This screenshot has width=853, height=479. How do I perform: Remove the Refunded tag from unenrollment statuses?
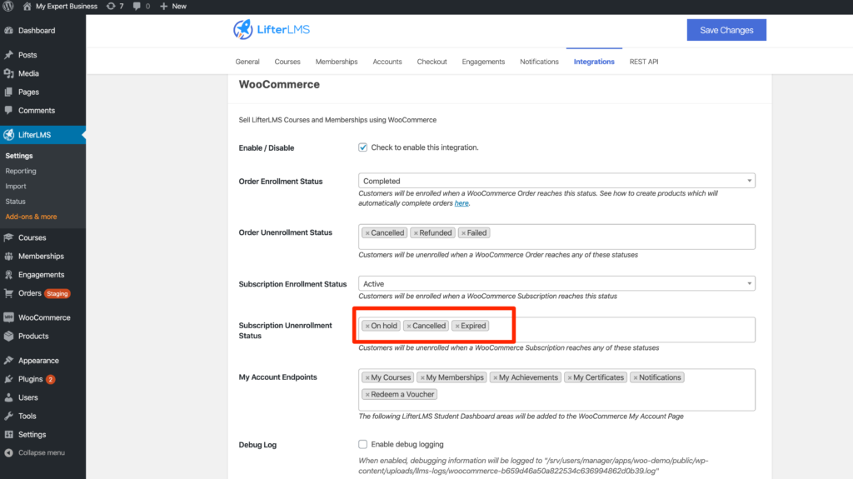coord(416,233)
